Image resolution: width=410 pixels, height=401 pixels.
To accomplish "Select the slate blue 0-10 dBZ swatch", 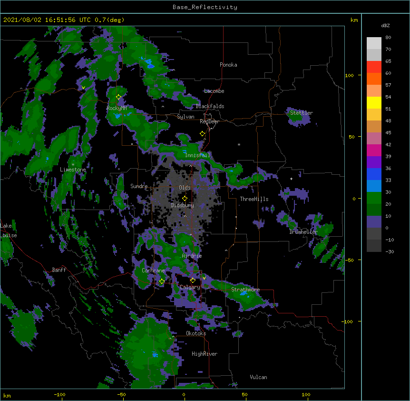I will tap(374, 222).
